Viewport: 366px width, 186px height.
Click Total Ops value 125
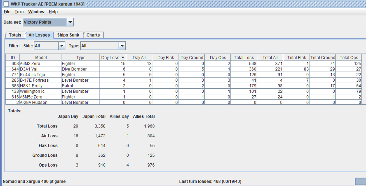coord(349,63)
